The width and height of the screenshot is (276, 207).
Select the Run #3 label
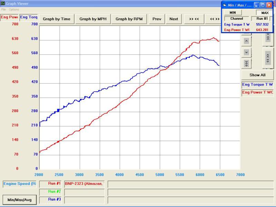point(50,200)
